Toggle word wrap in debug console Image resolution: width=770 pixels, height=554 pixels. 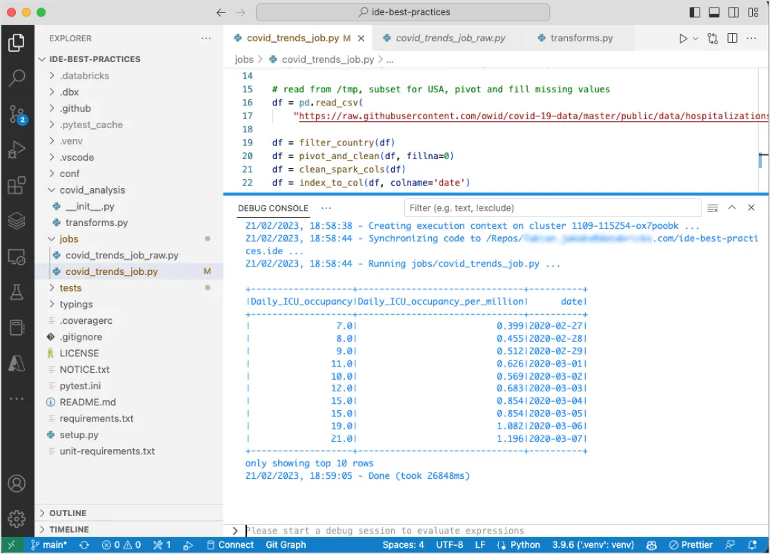point(713,208)
